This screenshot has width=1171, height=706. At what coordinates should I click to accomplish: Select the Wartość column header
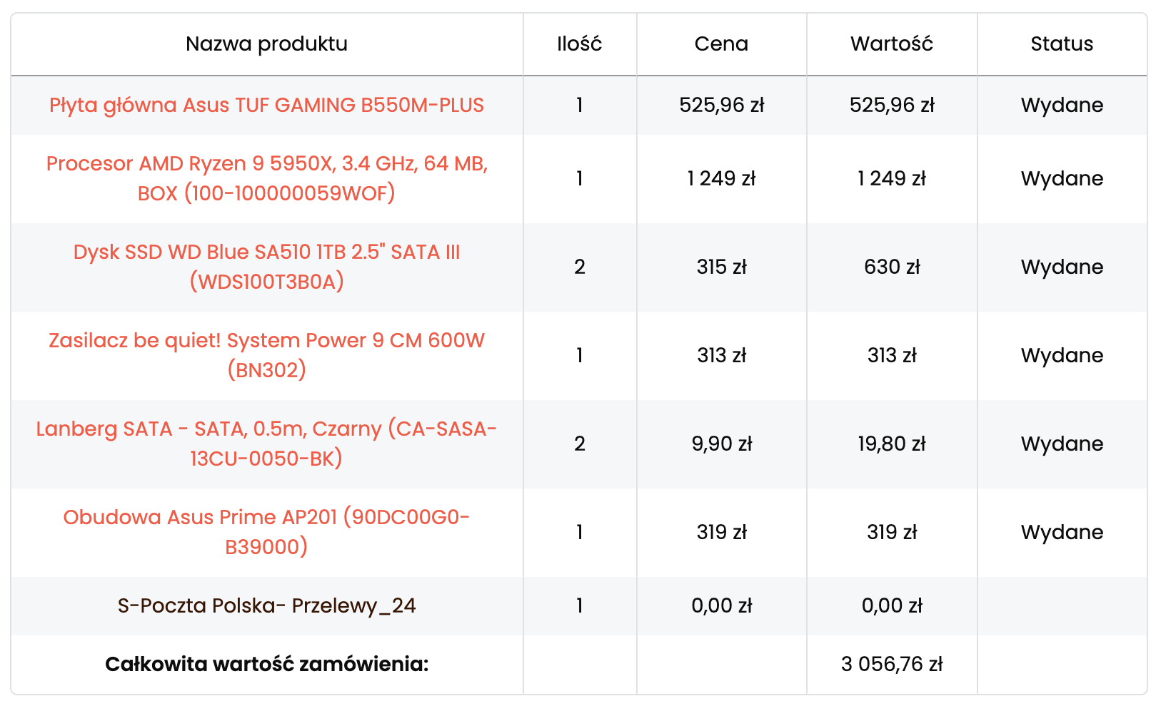(891, 44)
